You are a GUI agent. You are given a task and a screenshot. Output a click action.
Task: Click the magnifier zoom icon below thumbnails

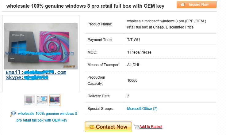[13, 114]
